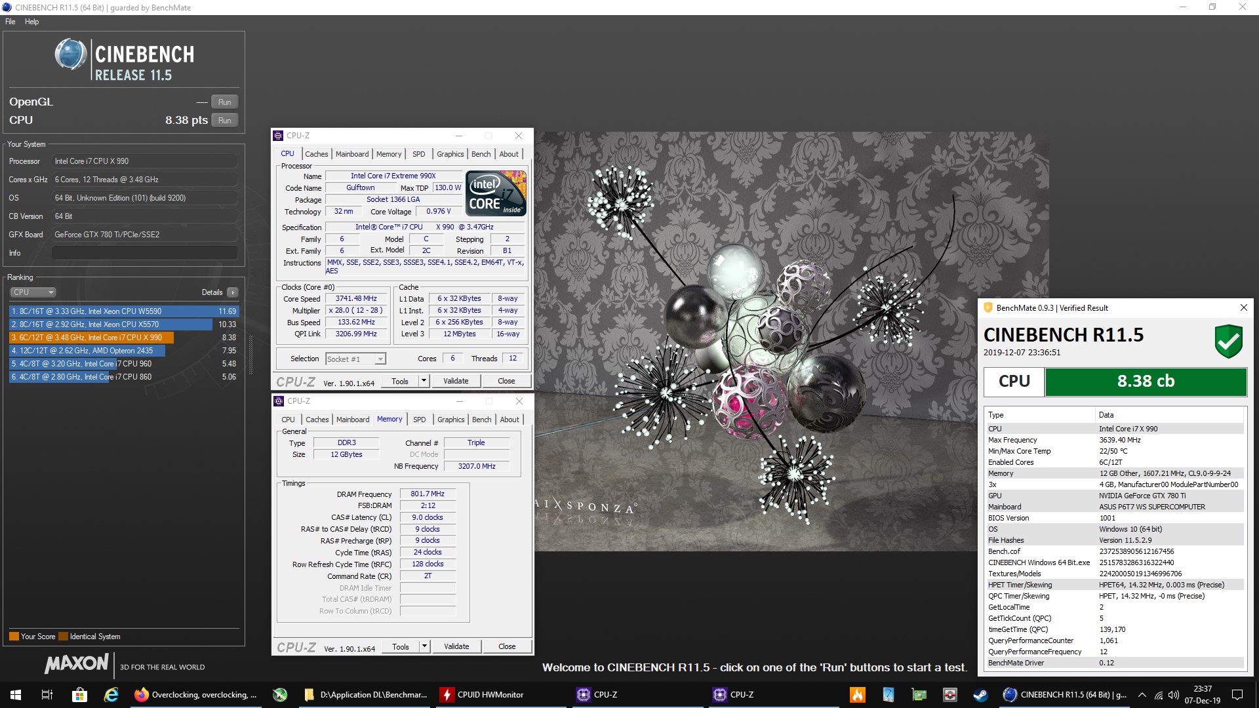Open the green sphere app on taskbar
Image resolution: width=1259 pixels, height=708 pixels.
click(280, 695)
